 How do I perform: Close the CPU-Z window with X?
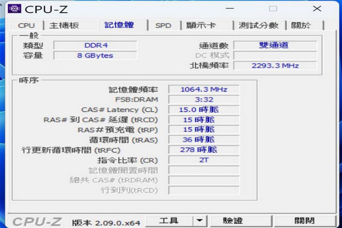coord(317,9)
